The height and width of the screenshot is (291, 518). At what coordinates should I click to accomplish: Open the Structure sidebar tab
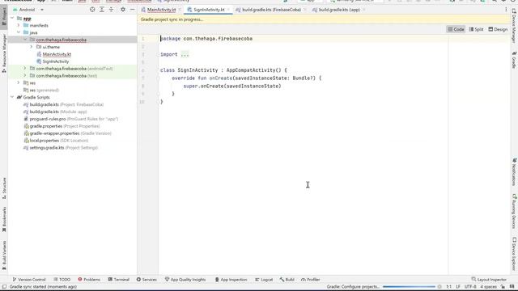pyautogui.click(x=4, y=188)
